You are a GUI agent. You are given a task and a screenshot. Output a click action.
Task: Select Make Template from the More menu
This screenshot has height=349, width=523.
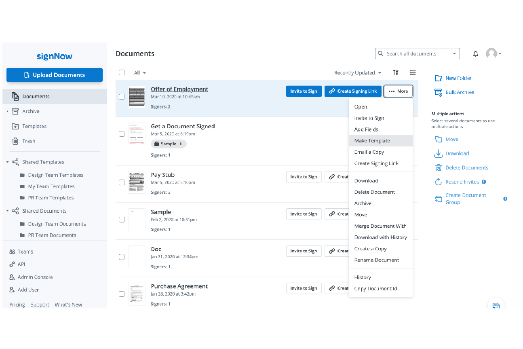[x=372, y=140]
